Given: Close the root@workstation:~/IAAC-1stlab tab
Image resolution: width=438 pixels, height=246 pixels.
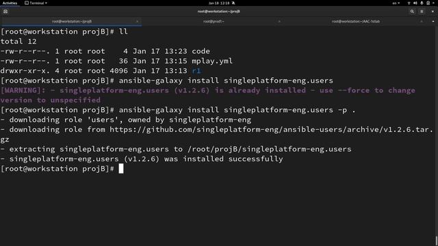Looking at the screenshot, I should 422,21.
